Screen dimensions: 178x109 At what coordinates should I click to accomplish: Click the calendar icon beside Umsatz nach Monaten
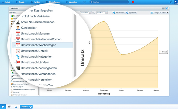pyautogui.click(x=18, y=34)
